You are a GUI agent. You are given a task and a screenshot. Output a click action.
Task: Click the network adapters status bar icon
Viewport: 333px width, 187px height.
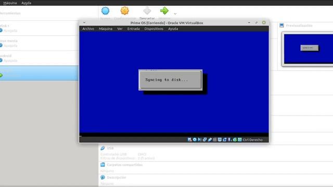tap(204, 140)
